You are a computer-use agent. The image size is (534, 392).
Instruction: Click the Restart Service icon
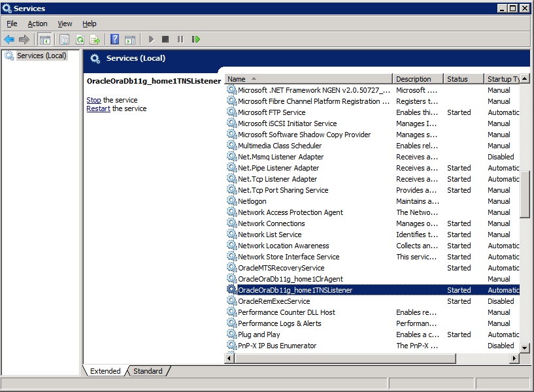click(x=196, y=39)
